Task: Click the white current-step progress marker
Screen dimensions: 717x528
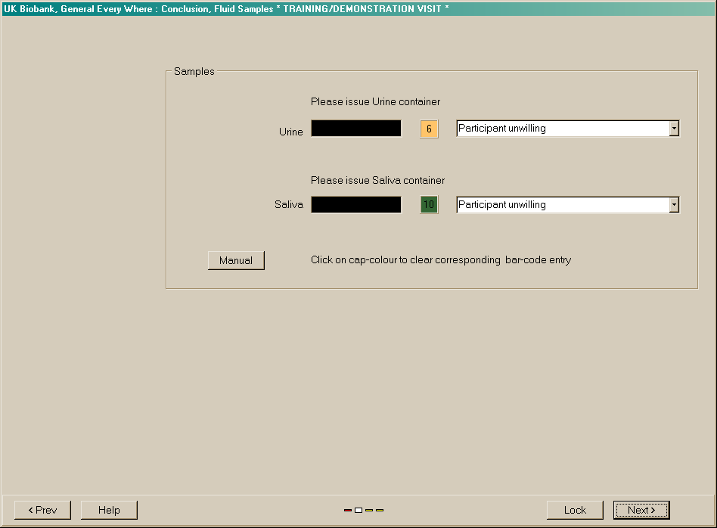Action: click(x=358, y=511)
